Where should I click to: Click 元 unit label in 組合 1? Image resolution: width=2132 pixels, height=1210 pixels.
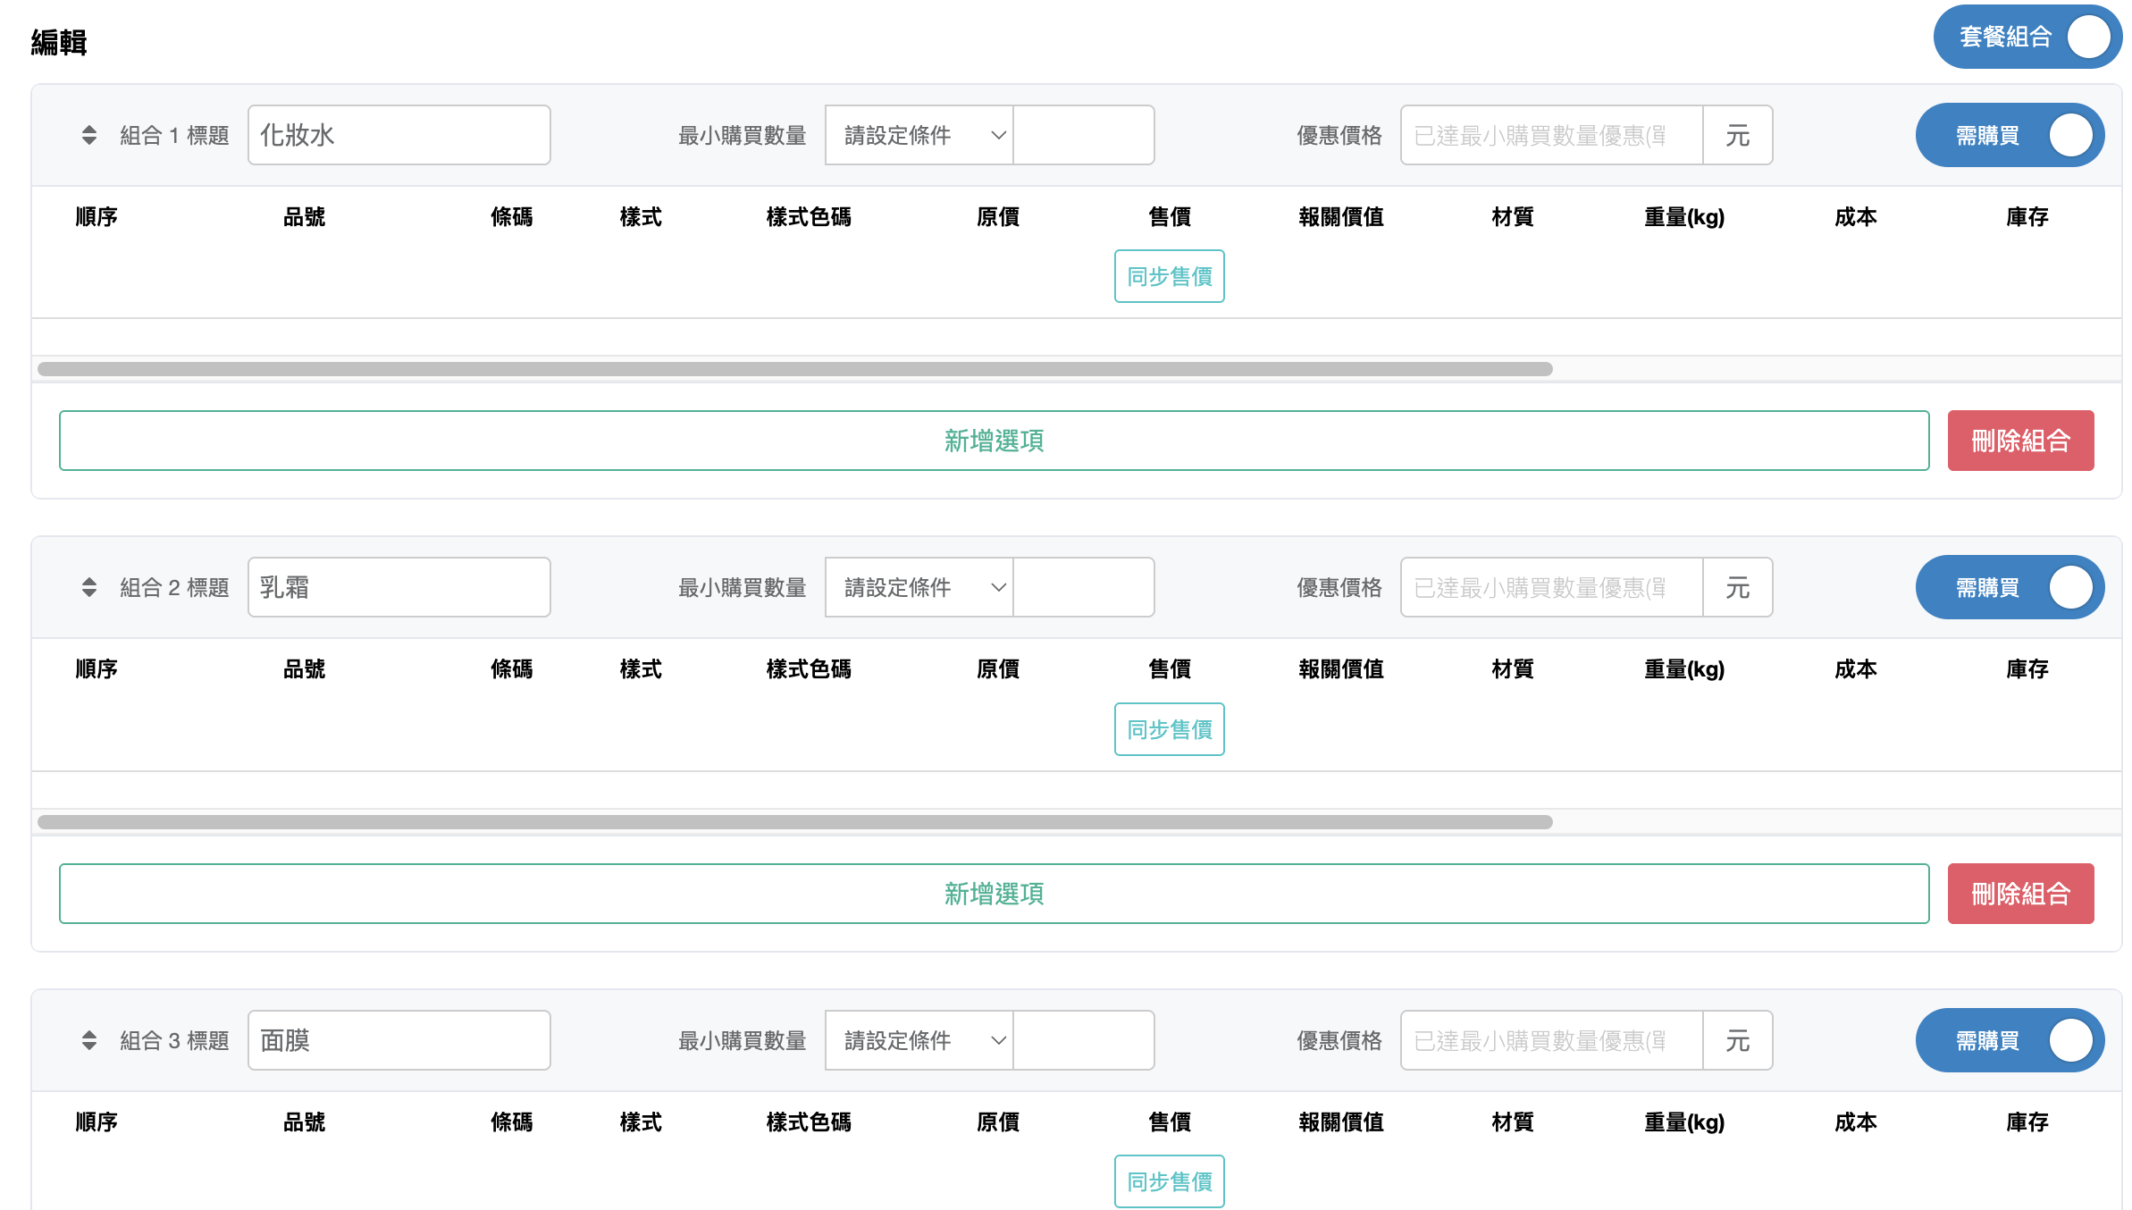1738,135
